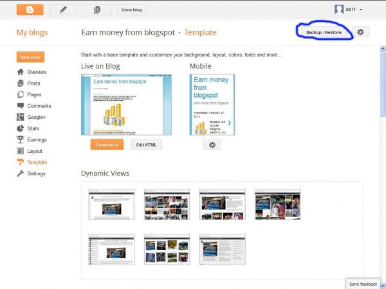Click the New post button
Viewport: 386px width, 289px height.
[30, 57]
